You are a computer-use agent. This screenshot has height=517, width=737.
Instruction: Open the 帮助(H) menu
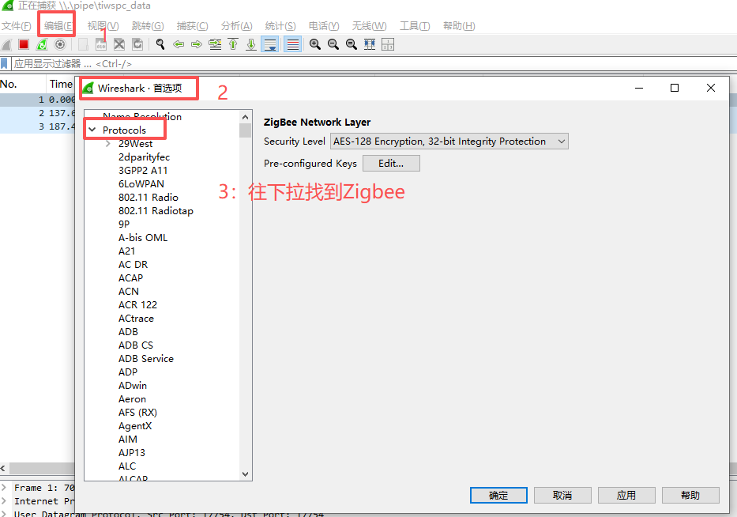coord(459,26)
